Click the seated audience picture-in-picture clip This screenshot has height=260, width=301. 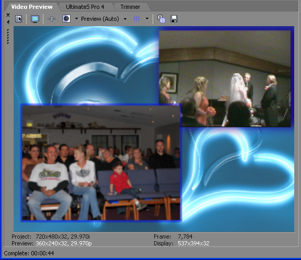[101, 163]
